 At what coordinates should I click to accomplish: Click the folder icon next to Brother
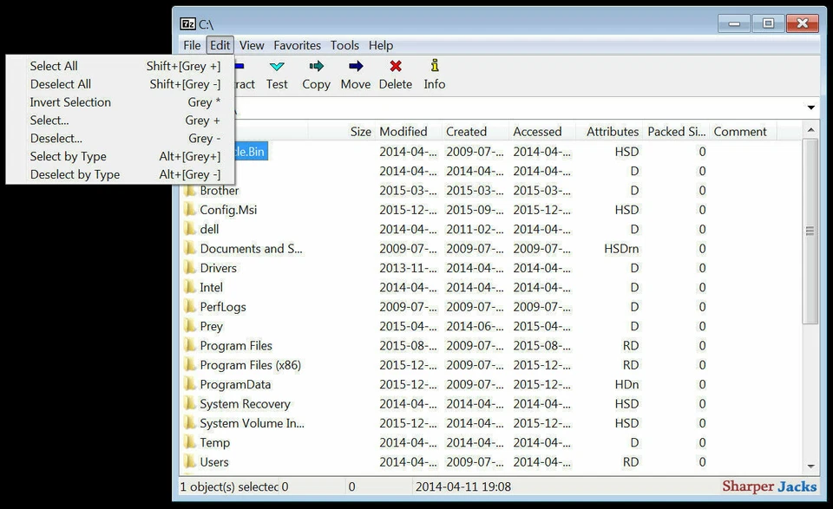pos(192,190)
